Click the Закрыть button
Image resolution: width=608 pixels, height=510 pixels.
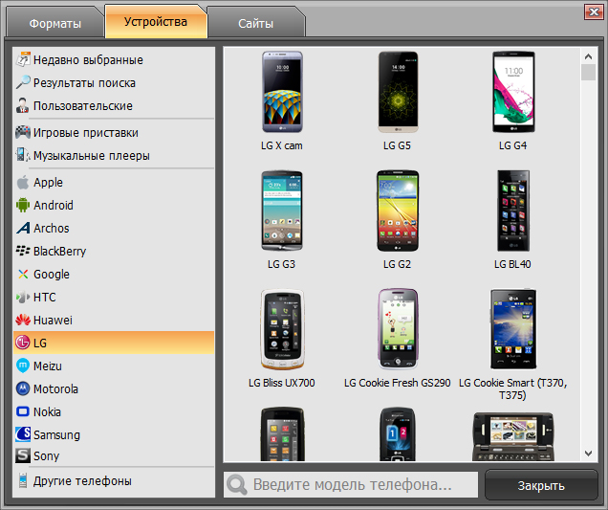coord(541,485)
